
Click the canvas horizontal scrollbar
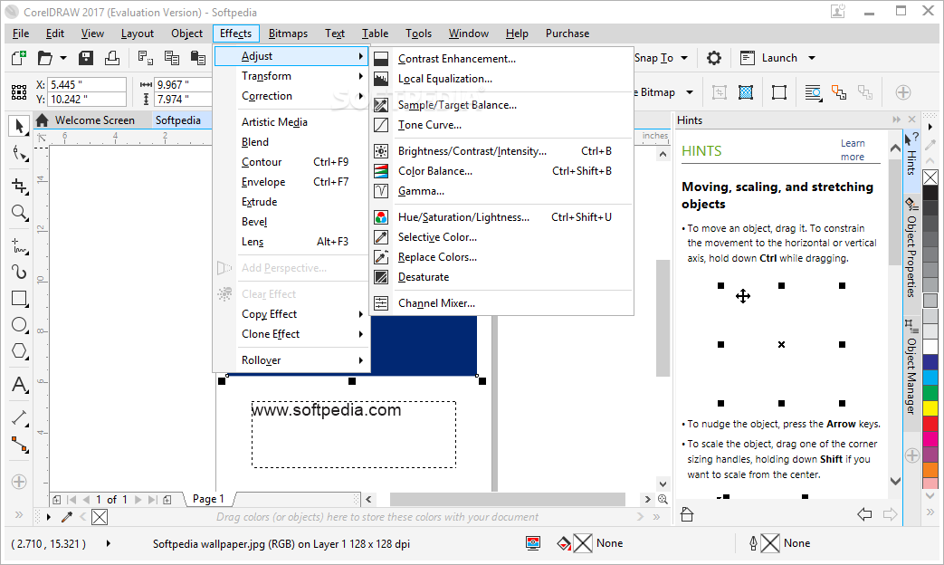point(508,499)
